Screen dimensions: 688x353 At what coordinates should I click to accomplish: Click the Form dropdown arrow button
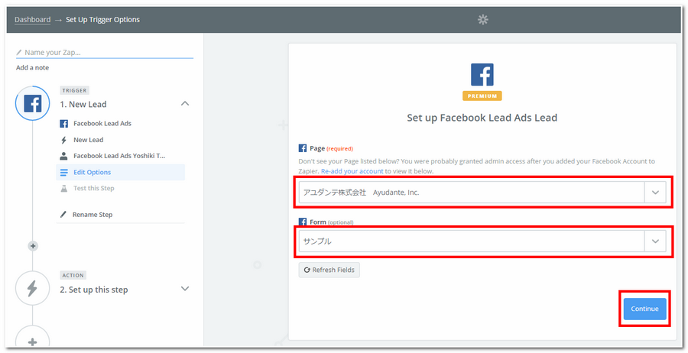coord(655,241)
